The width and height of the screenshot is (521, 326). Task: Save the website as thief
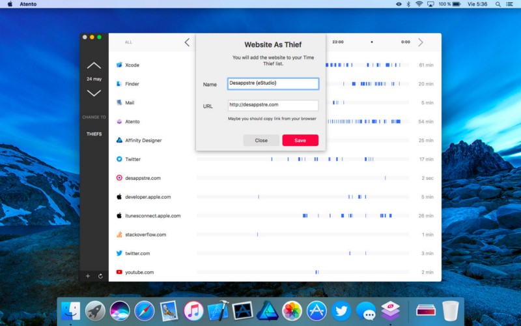[x=300, y=140]
